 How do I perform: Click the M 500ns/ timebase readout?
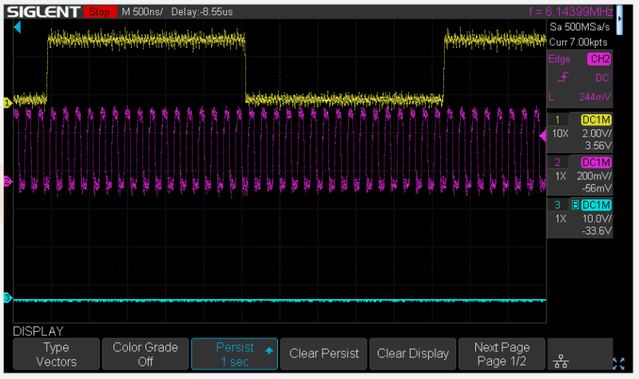pyautogui.click(x=143, y=12)
